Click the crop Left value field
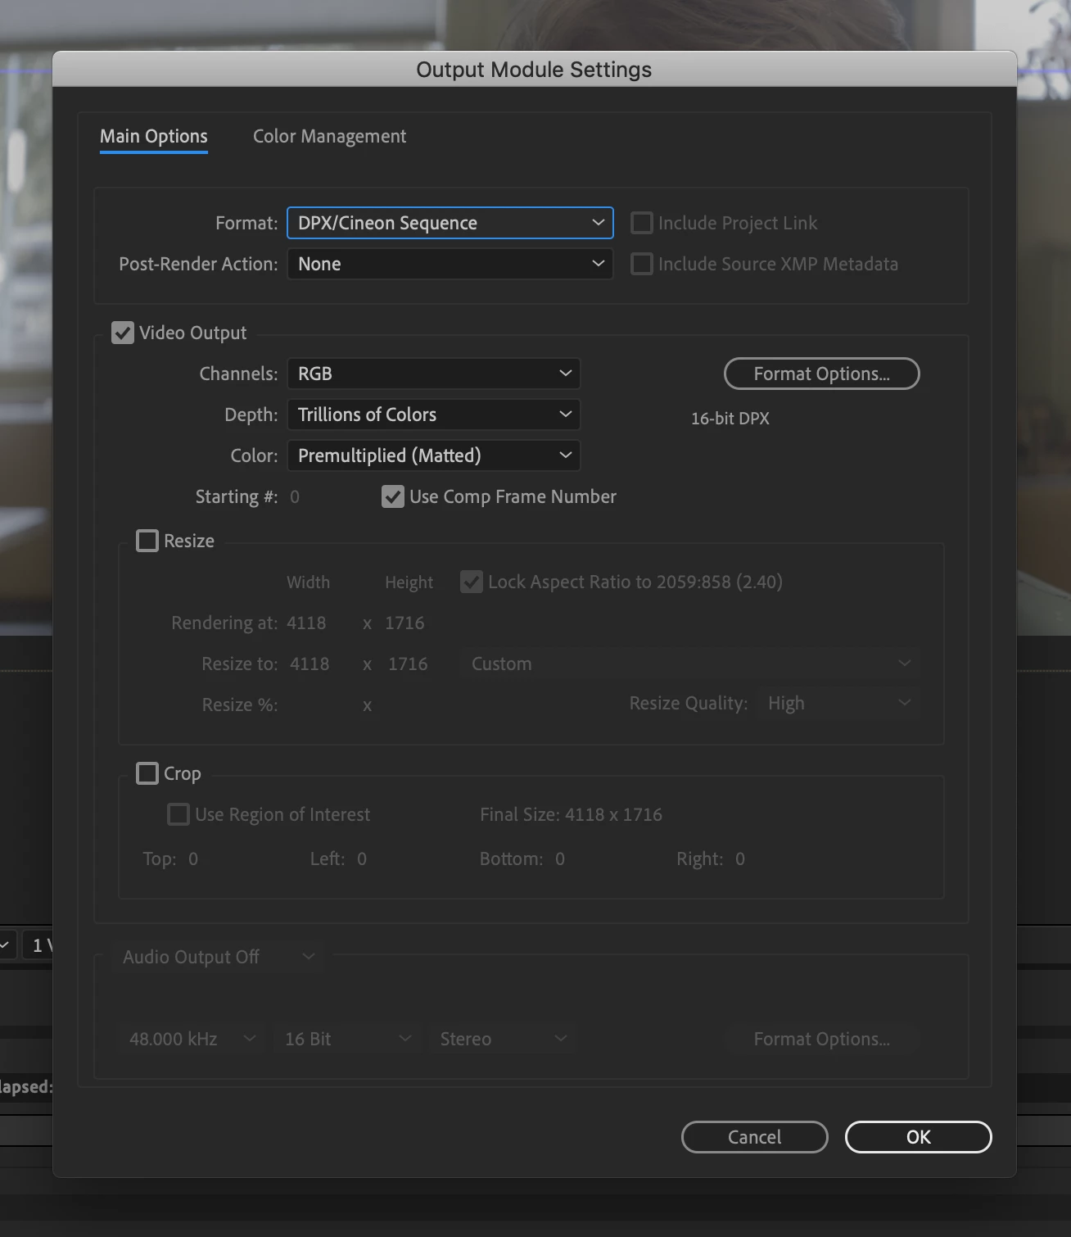This screenshot has width=1071, height=1237. (362, 859)
